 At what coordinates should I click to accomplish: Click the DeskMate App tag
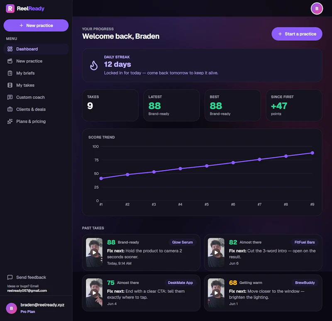coord(180,282)
